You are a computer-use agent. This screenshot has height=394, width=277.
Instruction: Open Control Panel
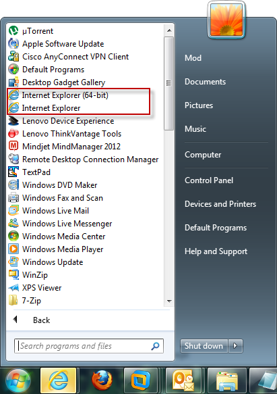click(209, 180)
